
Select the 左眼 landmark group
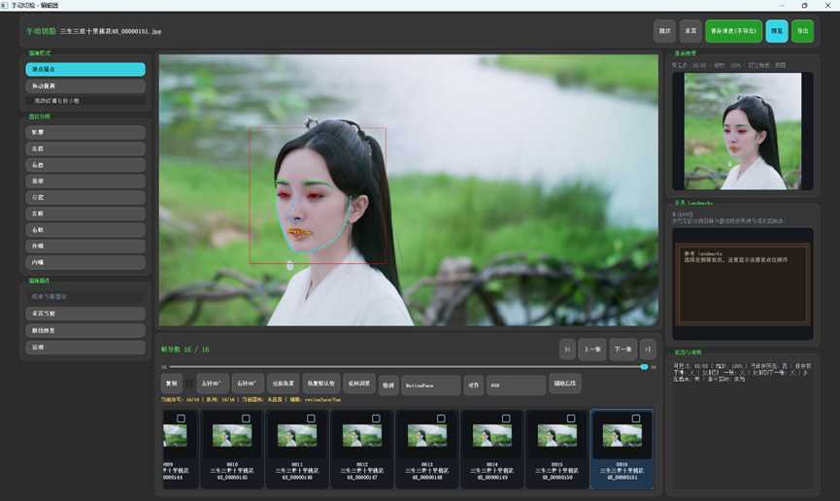[85, 214]
